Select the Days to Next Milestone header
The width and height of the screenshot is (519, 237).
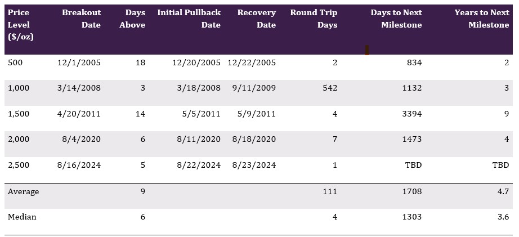point(396,19)
